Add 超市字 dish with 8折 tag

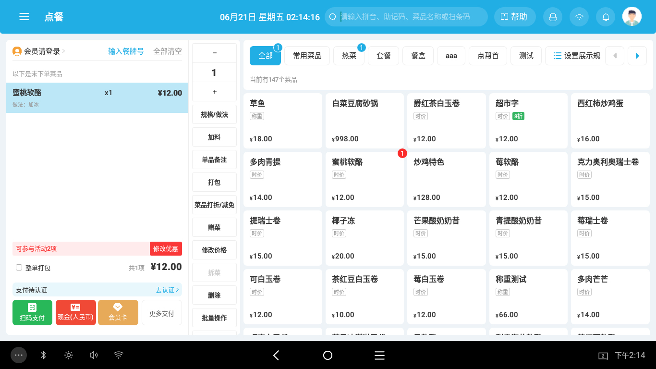528,121
